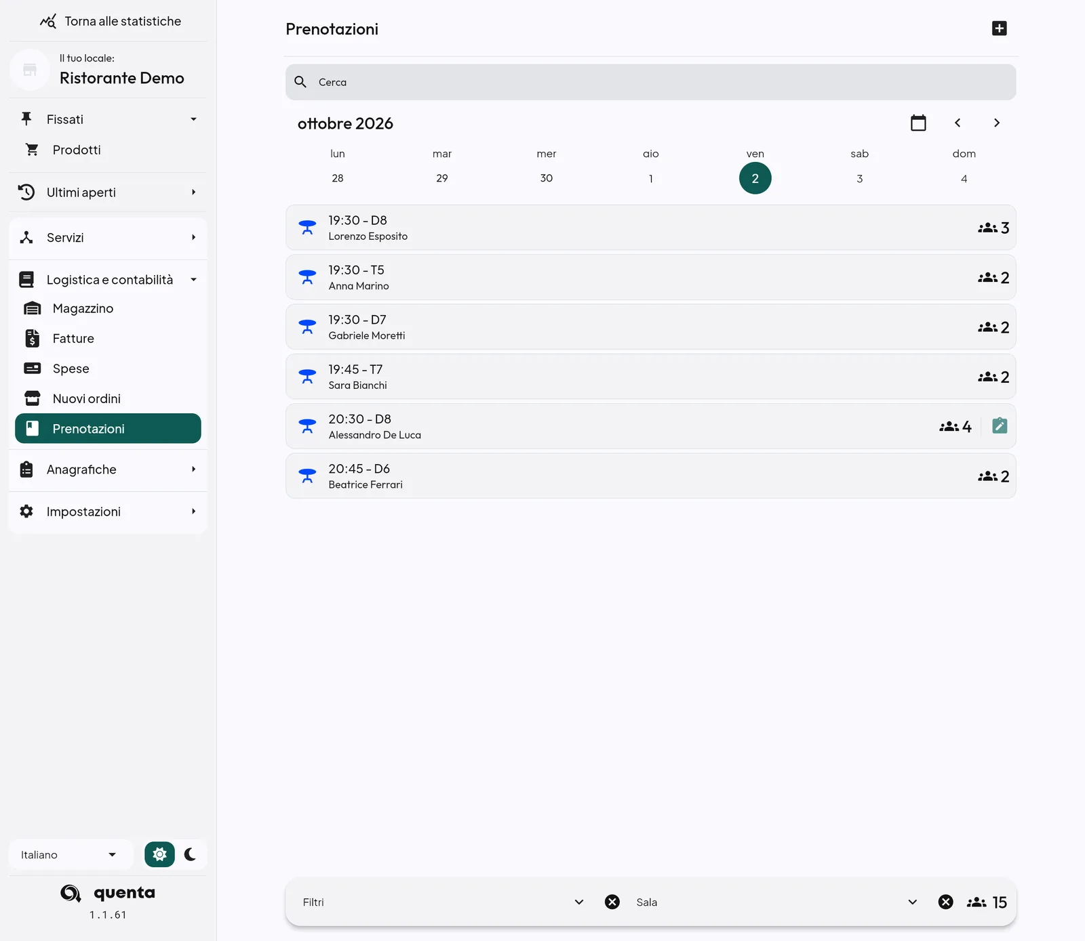Clear the Filtri filter with X icon
Screen dimensions: 1085x941
pyautogui.click(x=612, y=902)
